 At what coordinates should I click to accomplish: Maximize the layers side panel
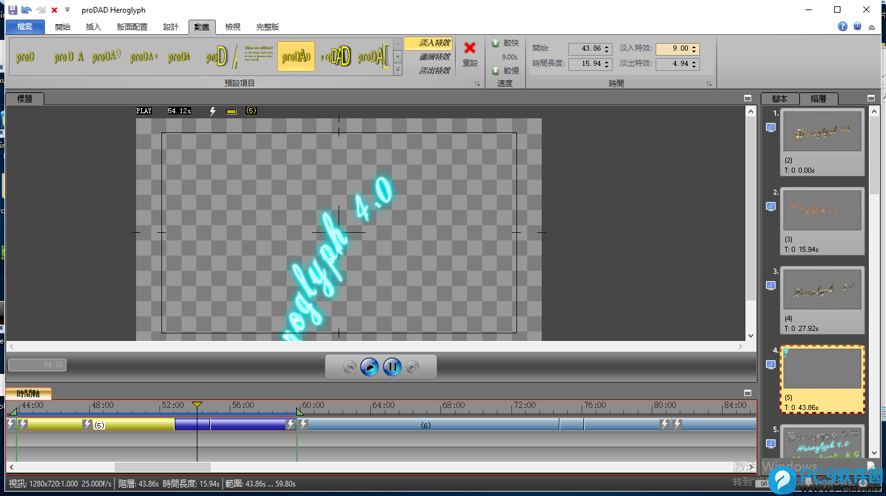[871, 99]
